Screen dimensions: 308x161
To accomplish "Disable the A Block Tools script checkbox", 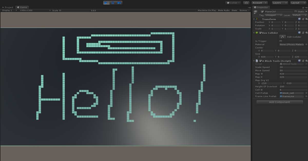I will 260,61.
